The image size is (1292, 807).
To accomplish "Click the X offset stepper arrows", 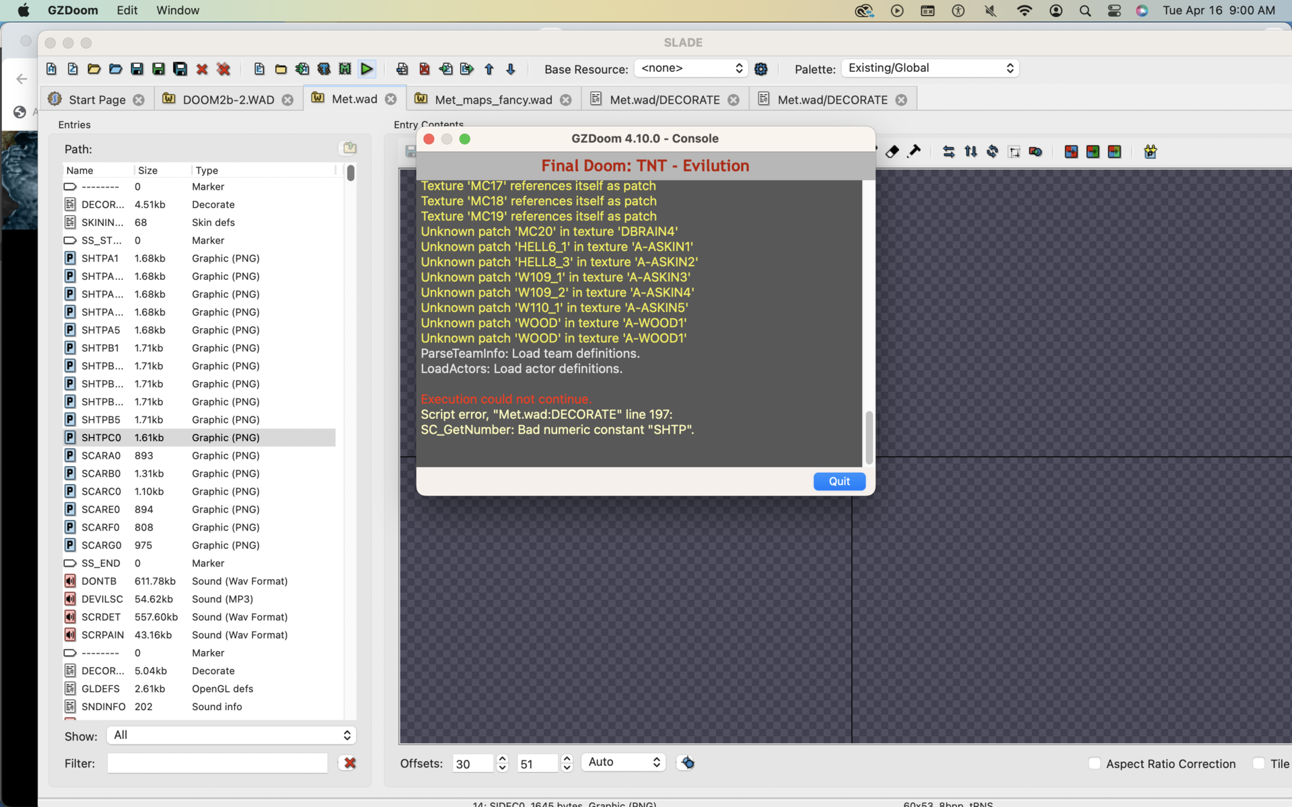I will (502, 763).
